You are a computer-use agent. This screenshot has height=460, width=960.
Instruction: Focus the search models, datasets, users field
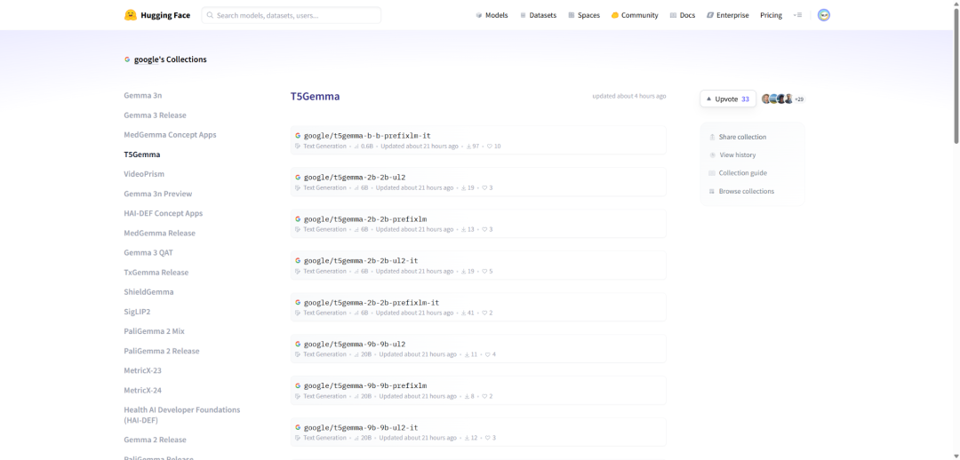(291, 15)
